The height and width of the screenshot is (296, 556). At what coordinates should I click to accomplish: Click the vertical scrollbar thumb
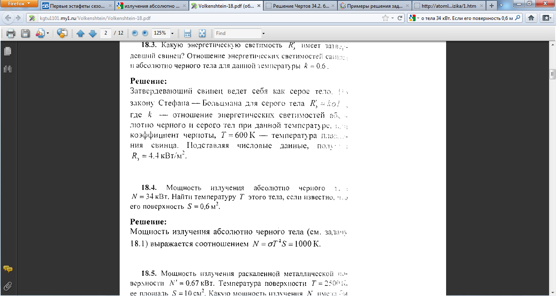point(552,74)
